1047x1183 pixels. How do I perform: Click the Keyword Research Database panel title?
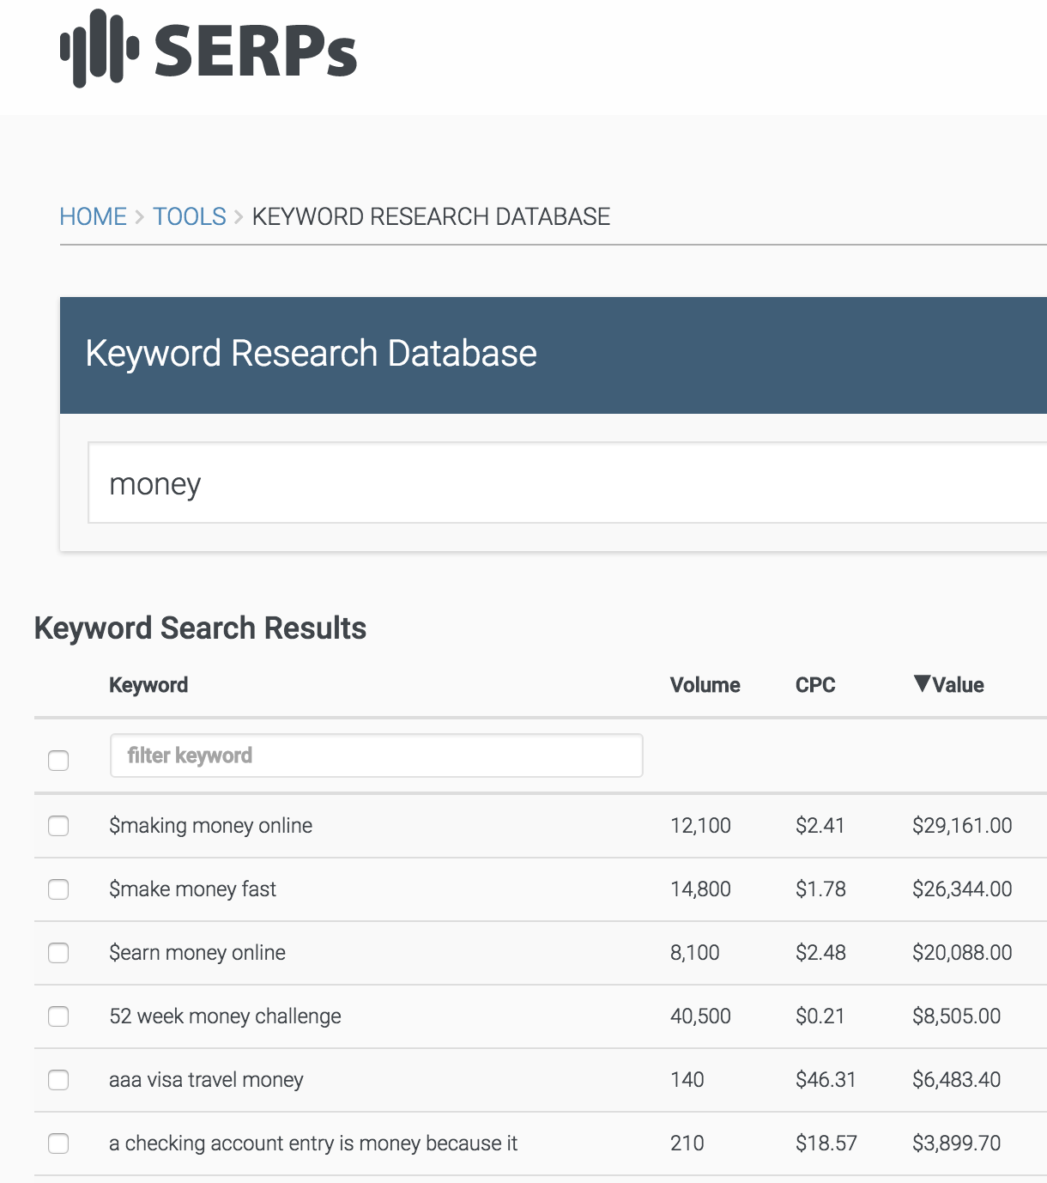312,354
